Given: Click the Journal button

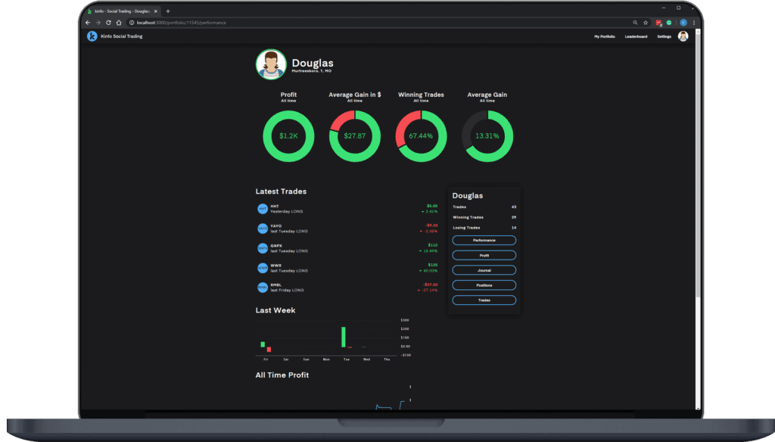Looking at the screenshot, I should point(484,270).
